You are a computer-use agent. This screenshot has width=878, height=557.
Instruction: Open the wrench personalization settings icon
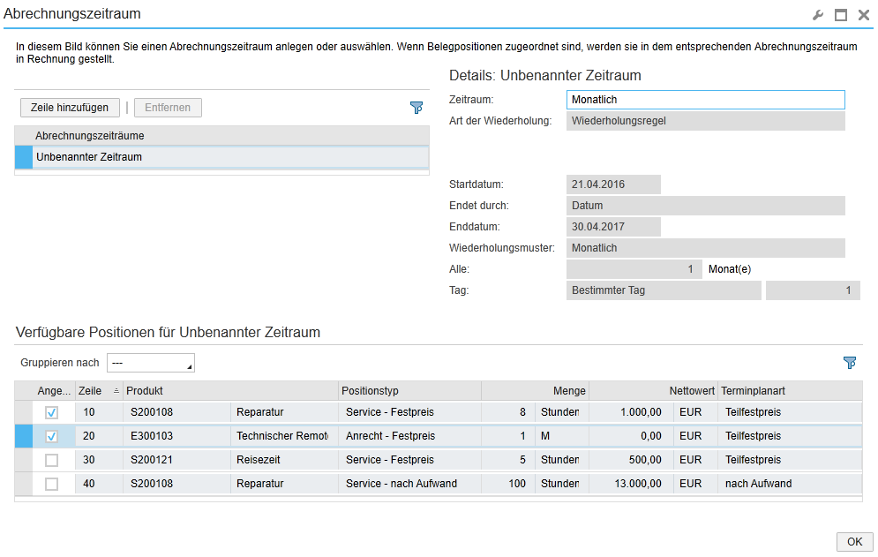tap(818, 15)
